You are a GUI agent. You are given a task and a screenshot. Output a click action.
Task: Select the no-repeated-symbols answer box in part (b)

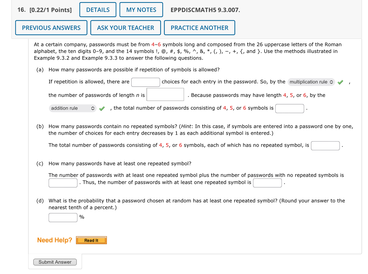[325, 146]
